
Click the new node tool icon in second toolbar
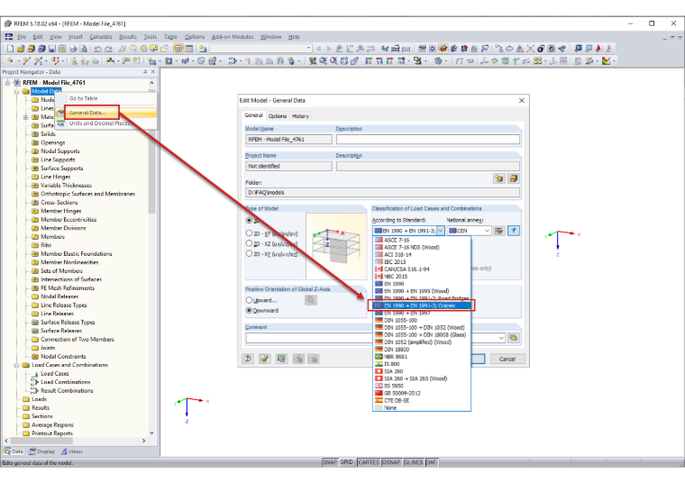tap(10, 60)
